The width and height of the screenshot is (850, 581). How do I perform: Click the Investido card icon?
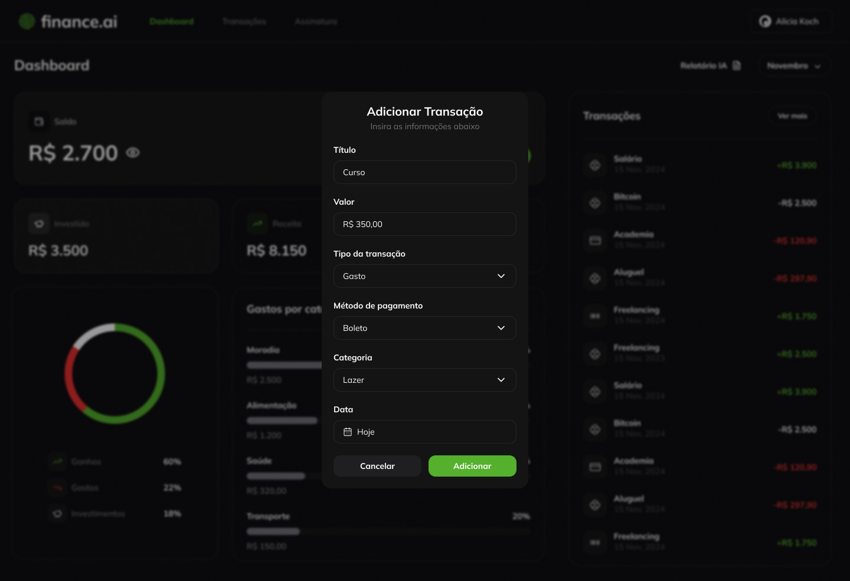tap(39, 224)
